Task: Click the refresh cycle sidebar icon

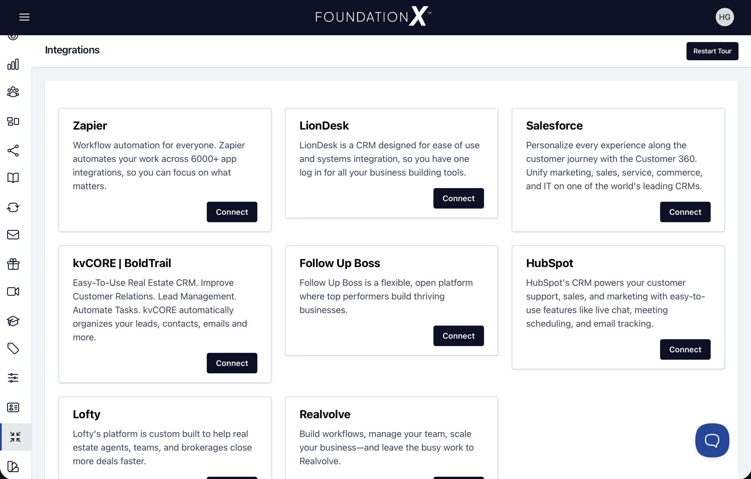Action: 13,207
